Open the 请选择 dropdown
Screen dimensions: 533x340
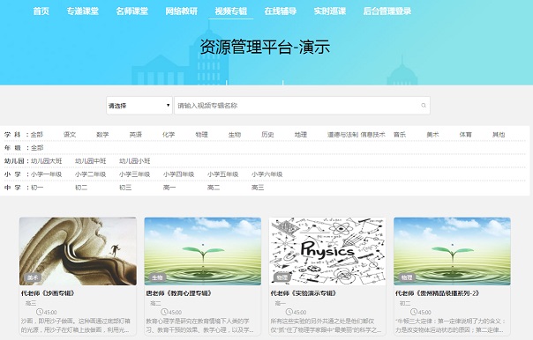[139, 106]
